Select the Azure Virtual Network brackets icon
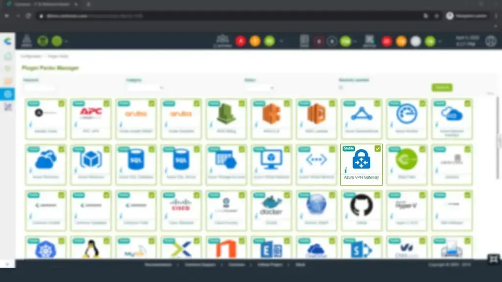Image resolution: width=502 pixels, height=282 pixels. (x=316, y=159)
